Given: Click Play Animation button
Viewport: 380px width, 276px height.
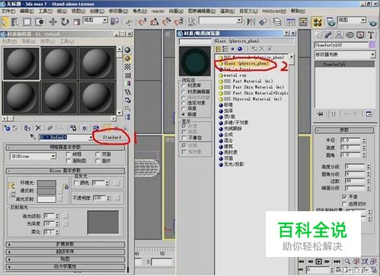Looking at the screenshot, I should tap(319, 262).
